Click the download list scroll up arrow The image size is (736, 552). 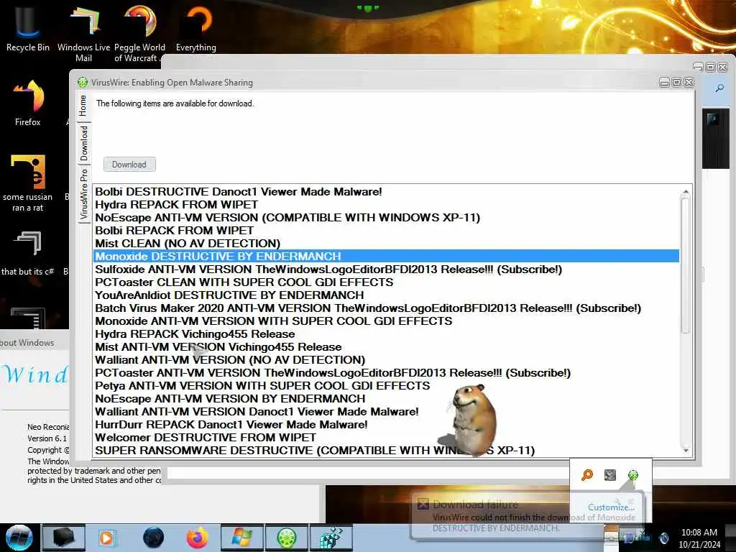click(686, 191)
